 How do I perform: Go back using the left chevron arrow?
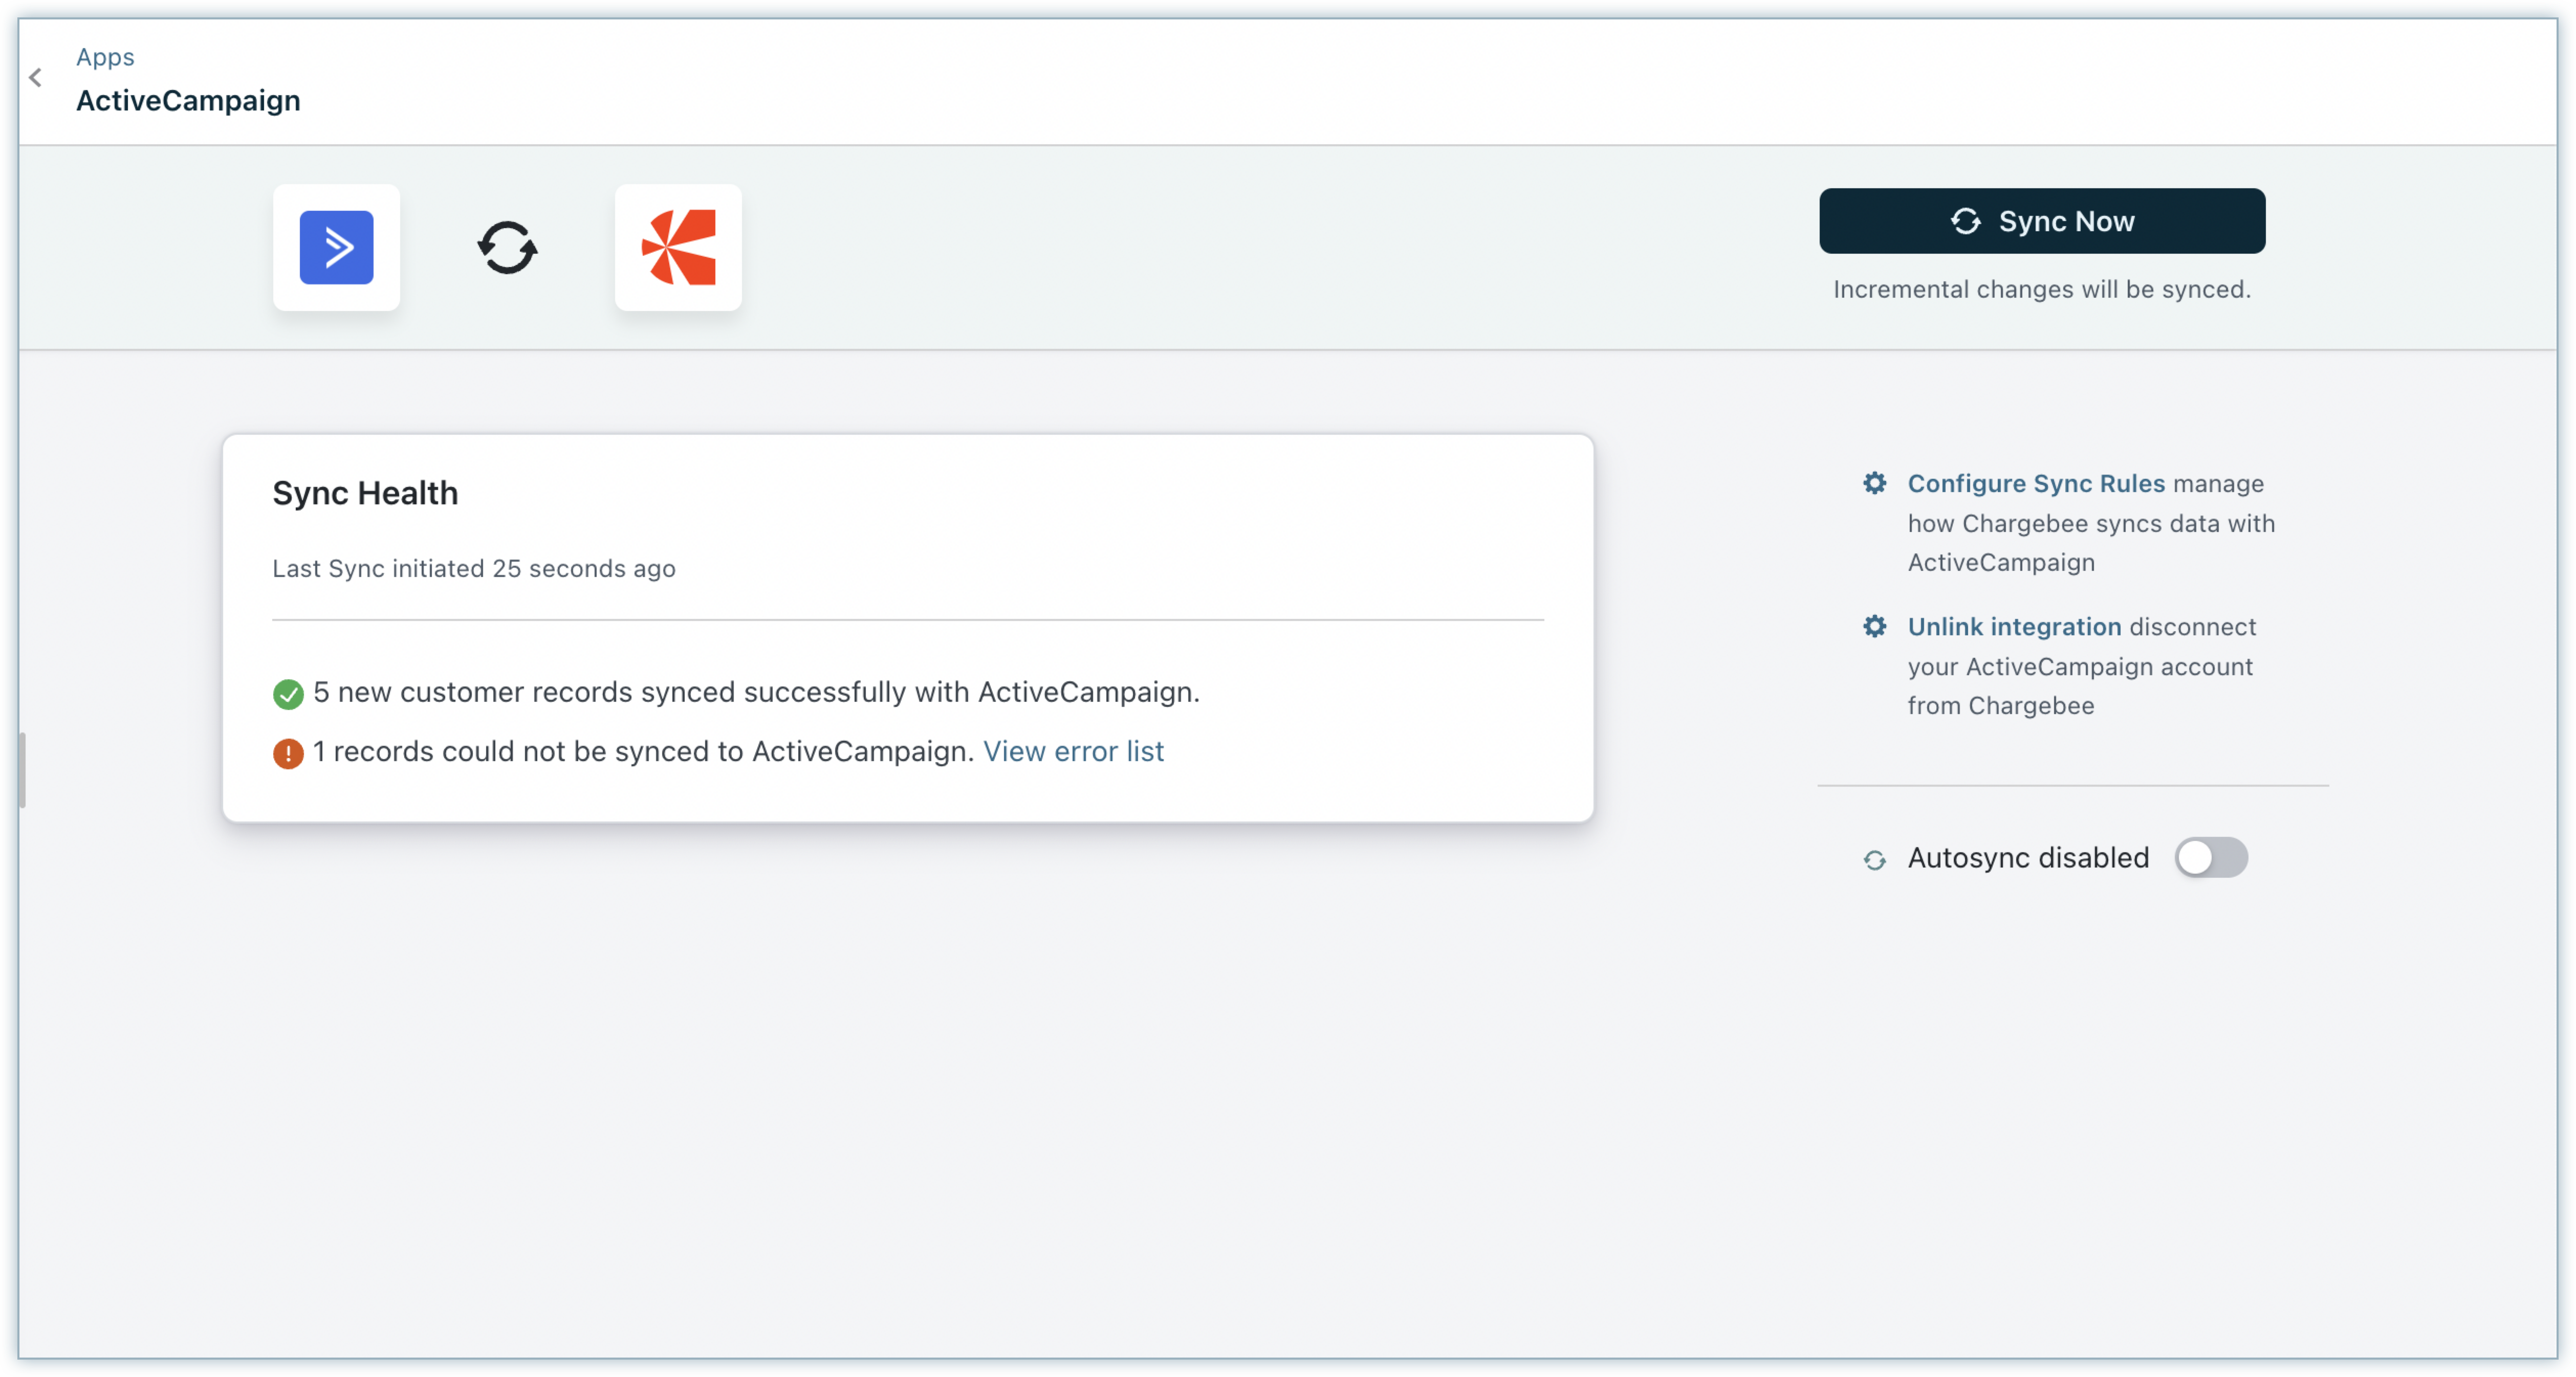pyautogui.click(x=36, y=78)
